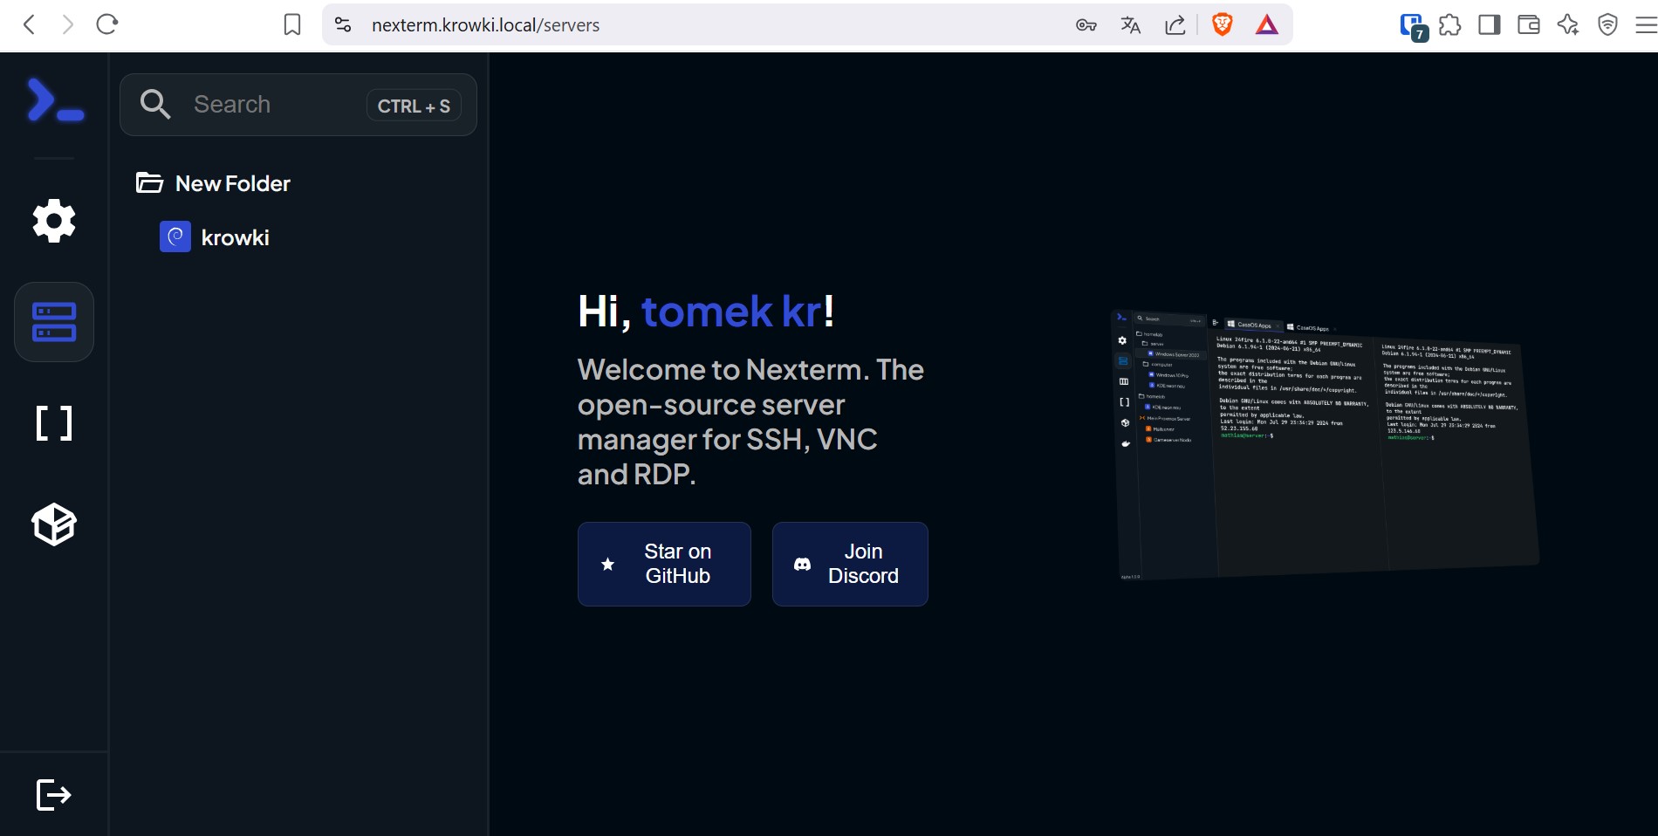This screenshot has width=1658, height=836.
Task: Select the krowki server entry
Action: (x=215, y=237)
